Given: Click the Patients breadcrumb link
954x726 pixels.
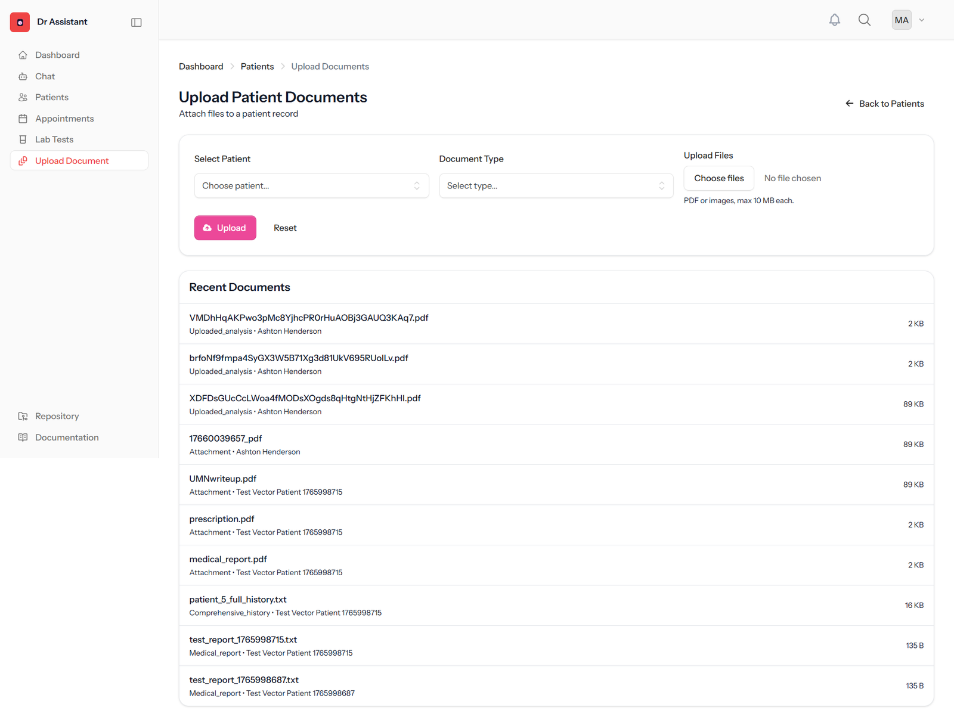Looking at the screenshot, I should [x=257, y=66].
